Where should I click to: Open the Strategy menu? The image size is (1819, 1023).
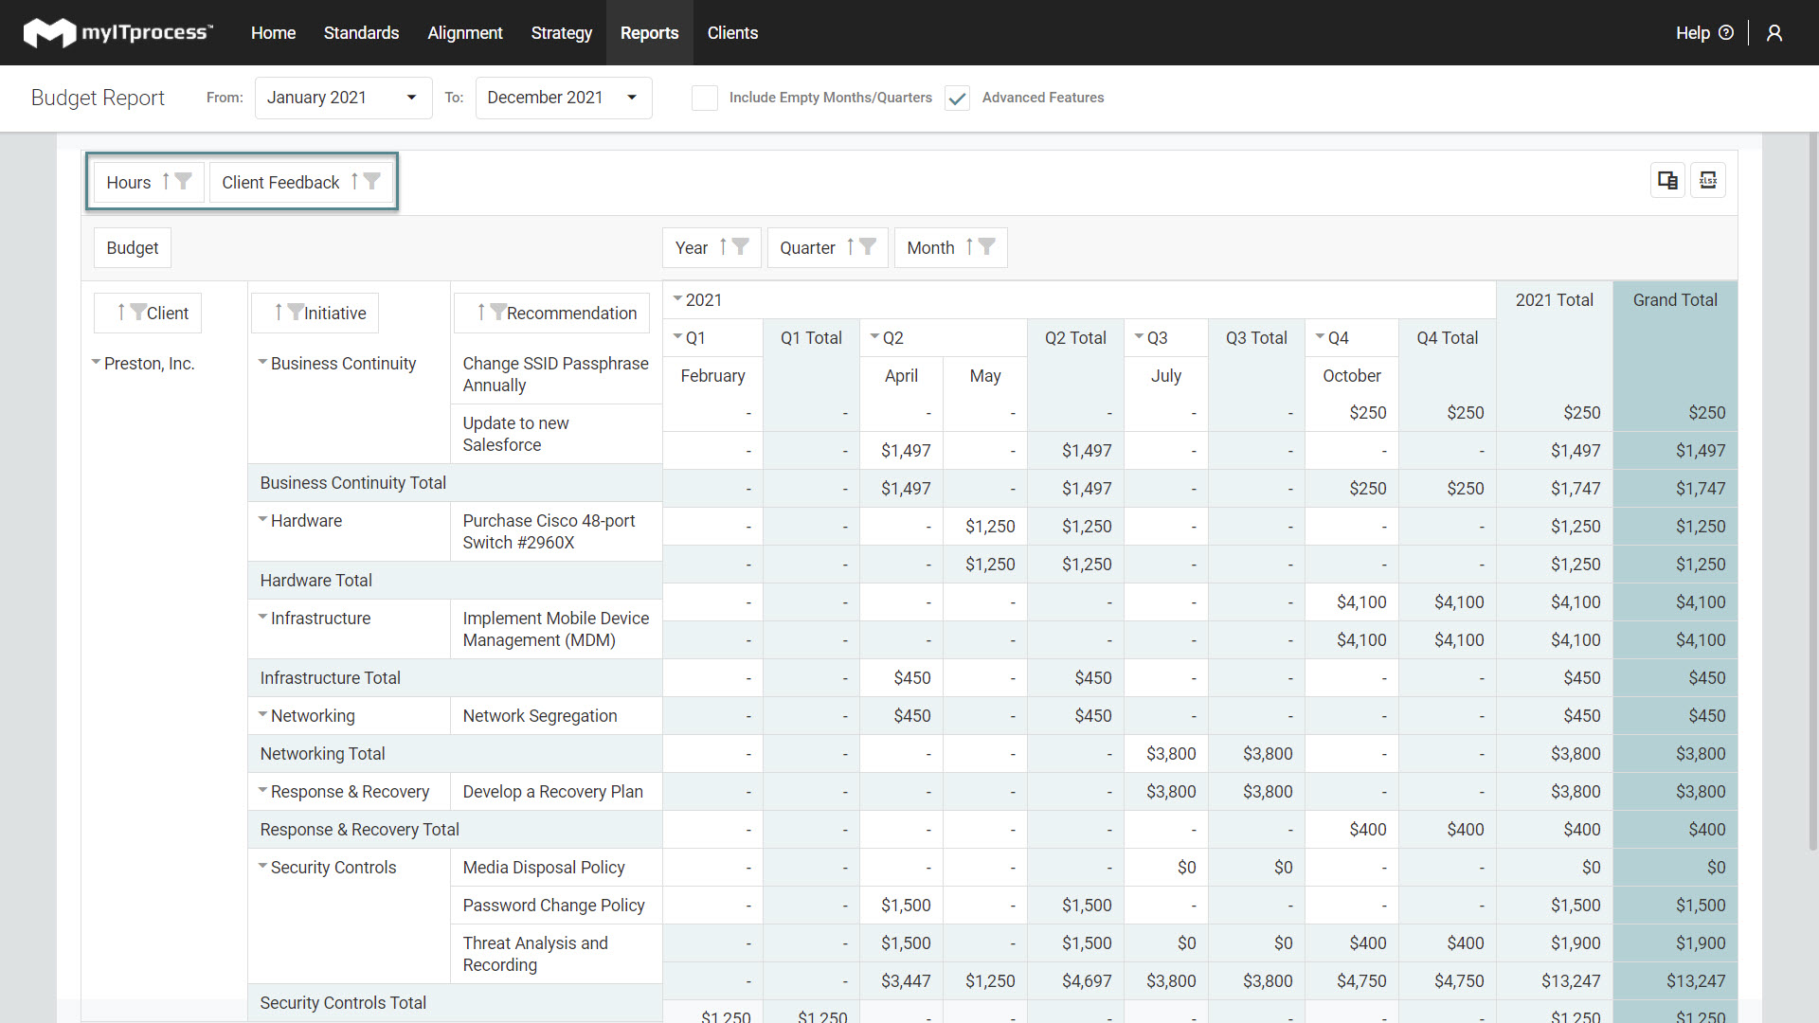coord(561,33)
